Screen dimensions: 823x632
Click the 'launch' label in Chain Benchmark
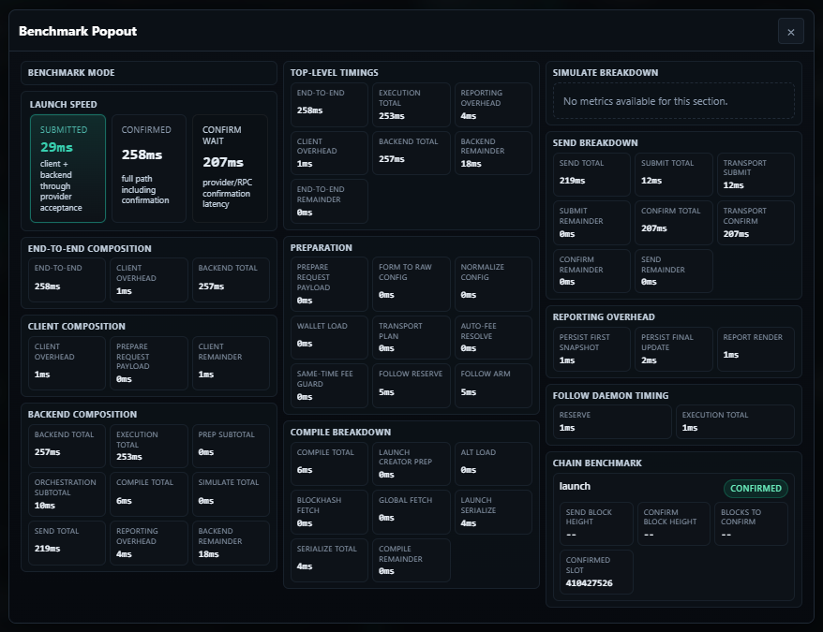(x=575, y=486)
